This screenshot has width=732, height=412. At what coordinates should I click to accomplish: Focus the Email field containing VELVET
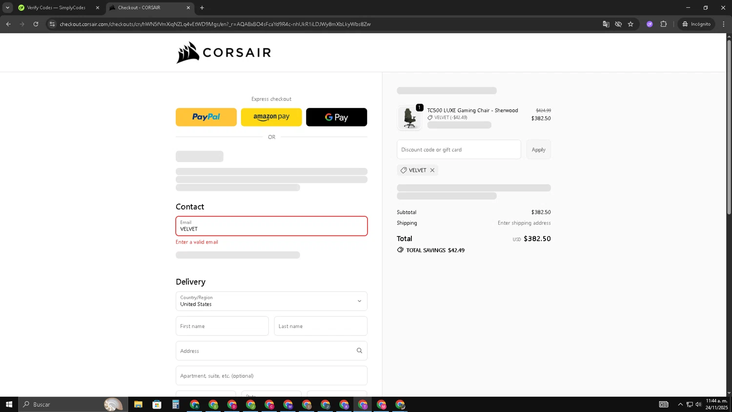pyautogui.click(x=271, y=226)
